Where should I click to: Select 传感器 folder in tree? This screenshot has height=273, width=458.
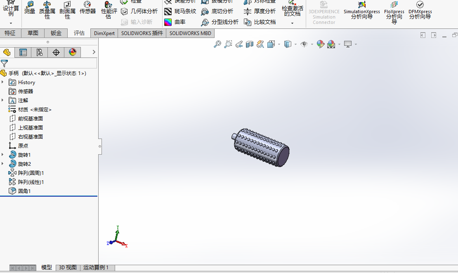21,91
